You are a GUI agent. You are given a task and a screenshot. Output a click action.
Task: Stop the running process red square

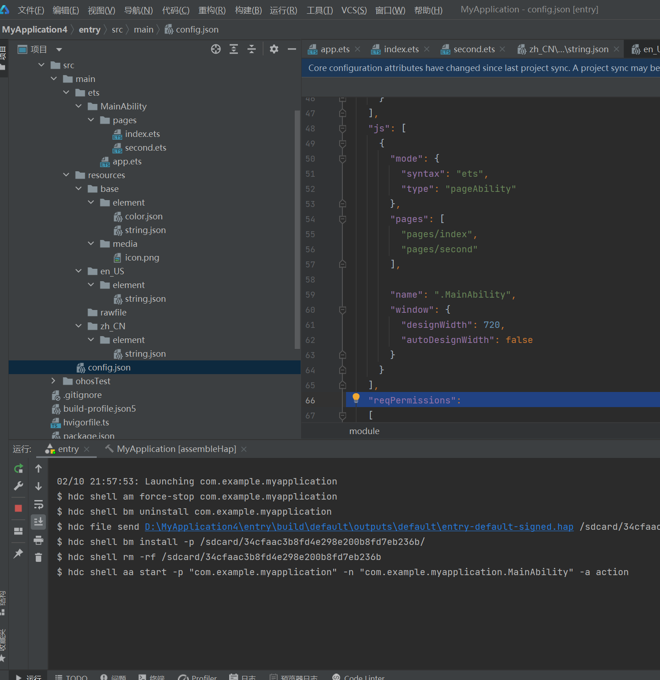(x=18, y=508)
